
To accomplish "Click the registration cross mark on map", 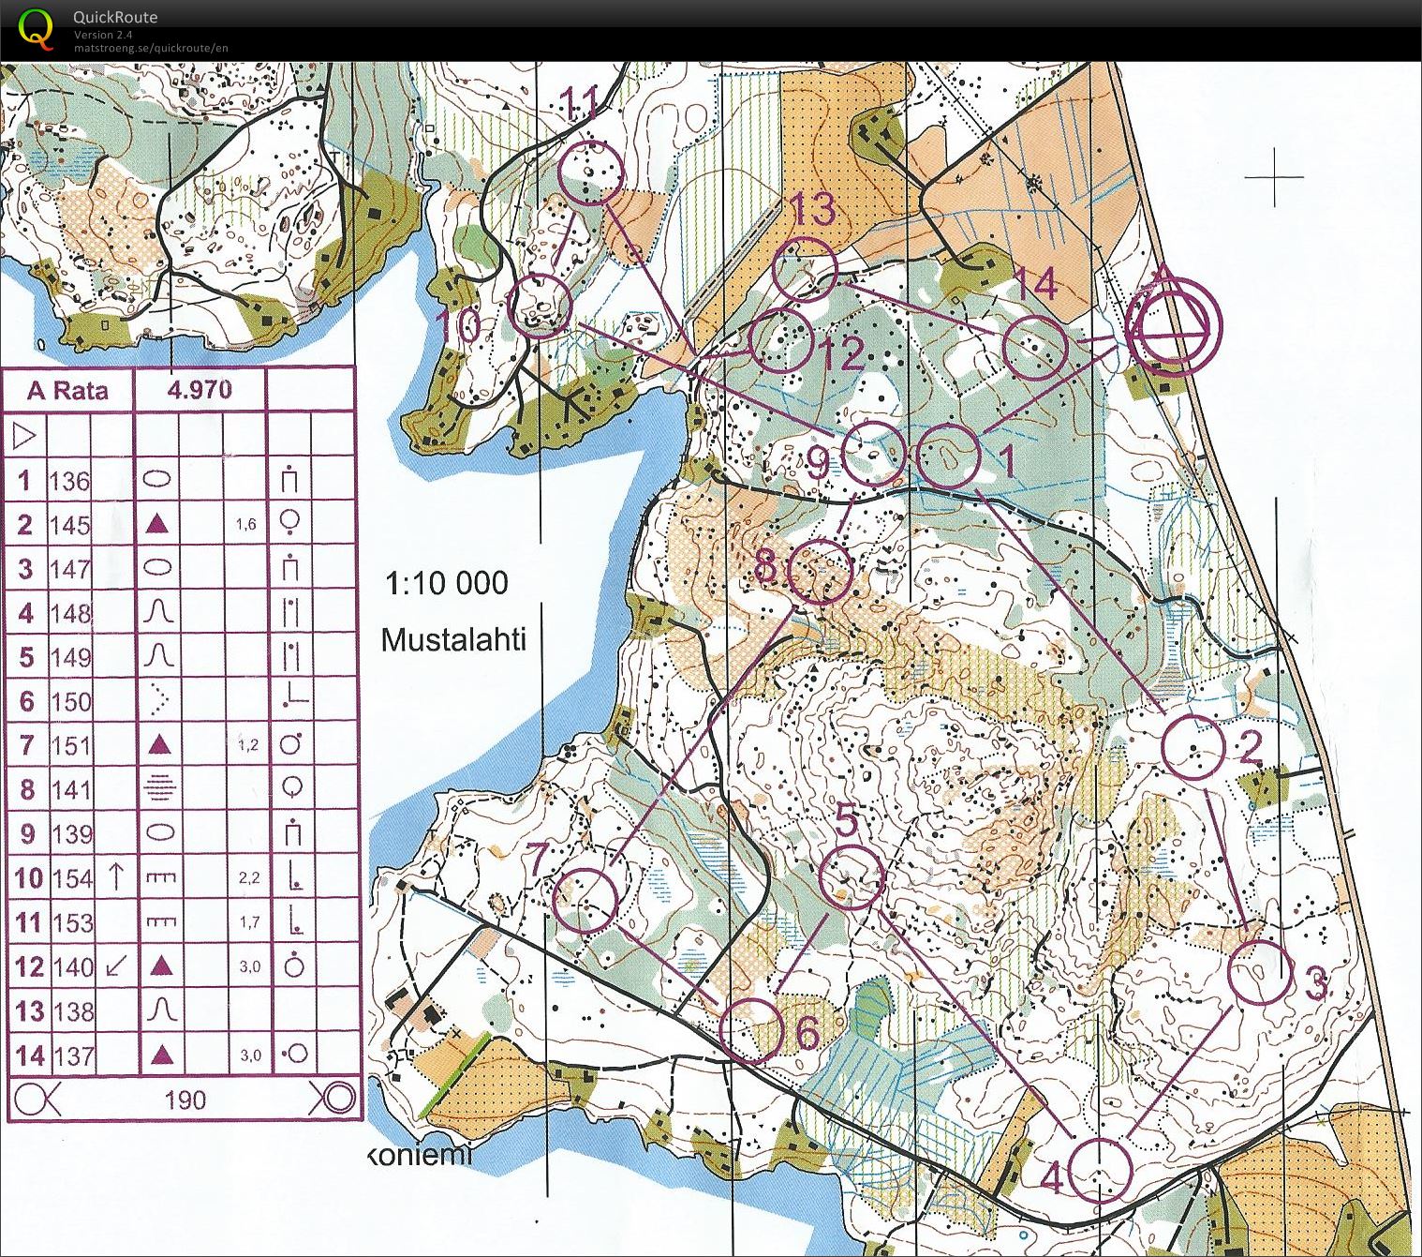I will coord(1274,176).
